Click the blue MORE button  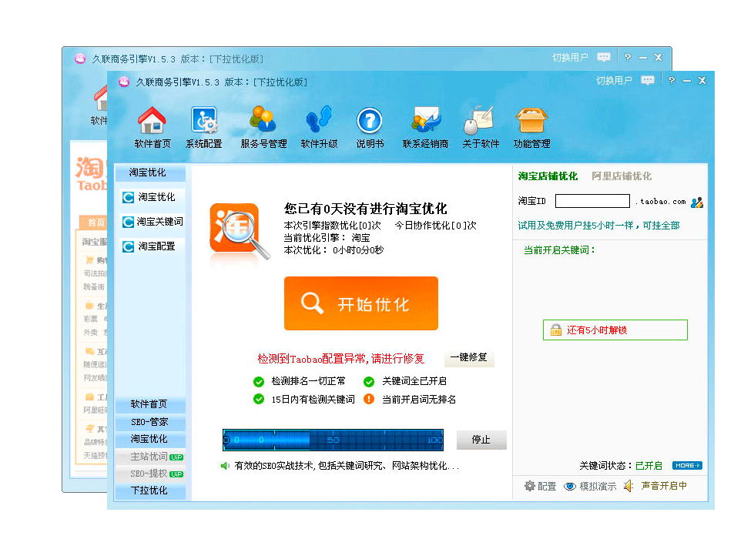[687, 466]
